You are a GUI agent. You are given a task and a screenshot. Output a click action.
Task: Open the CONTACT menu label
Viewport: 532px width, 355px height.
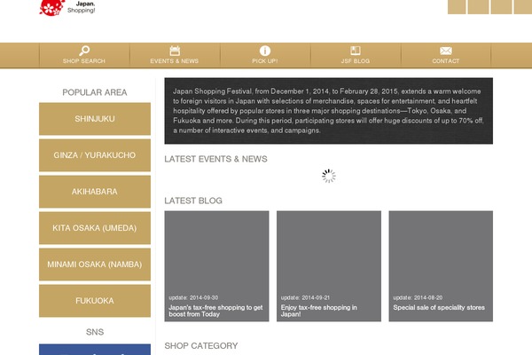[446, 61]
